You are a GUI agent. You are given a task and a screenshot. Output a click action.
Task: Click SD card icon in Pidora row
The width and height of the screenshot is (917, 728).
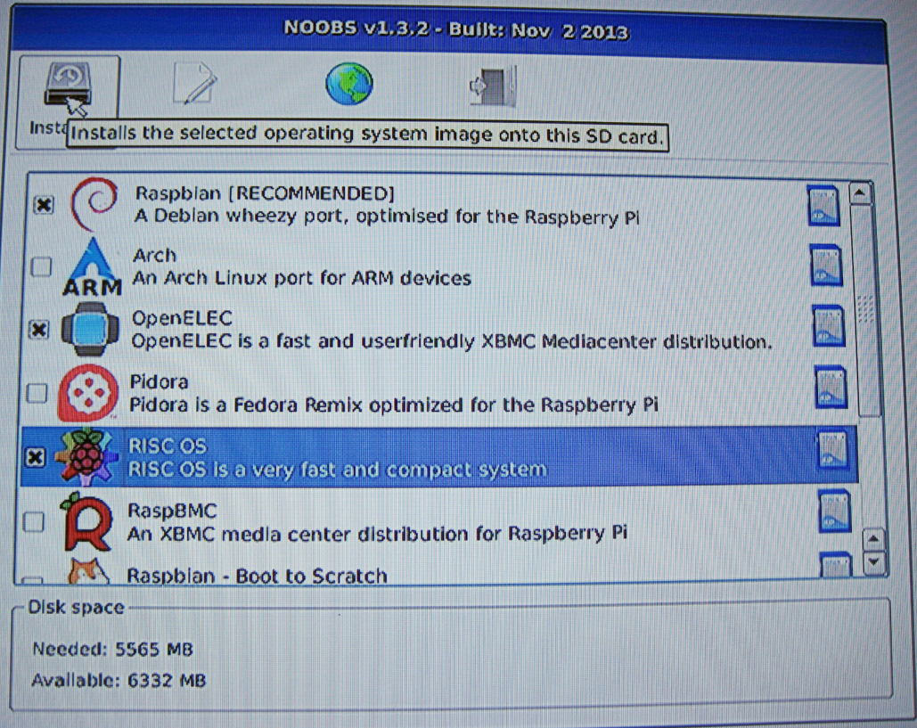point(831,387)
